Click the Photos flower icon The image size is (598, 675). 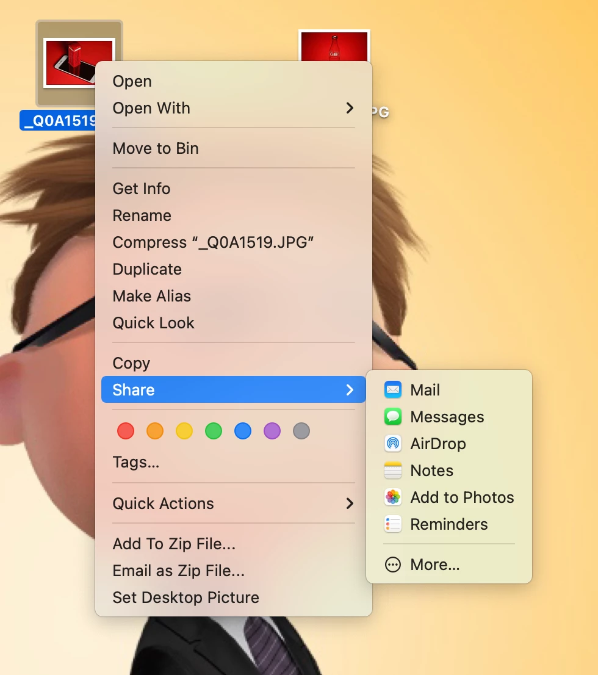point(392,497)
